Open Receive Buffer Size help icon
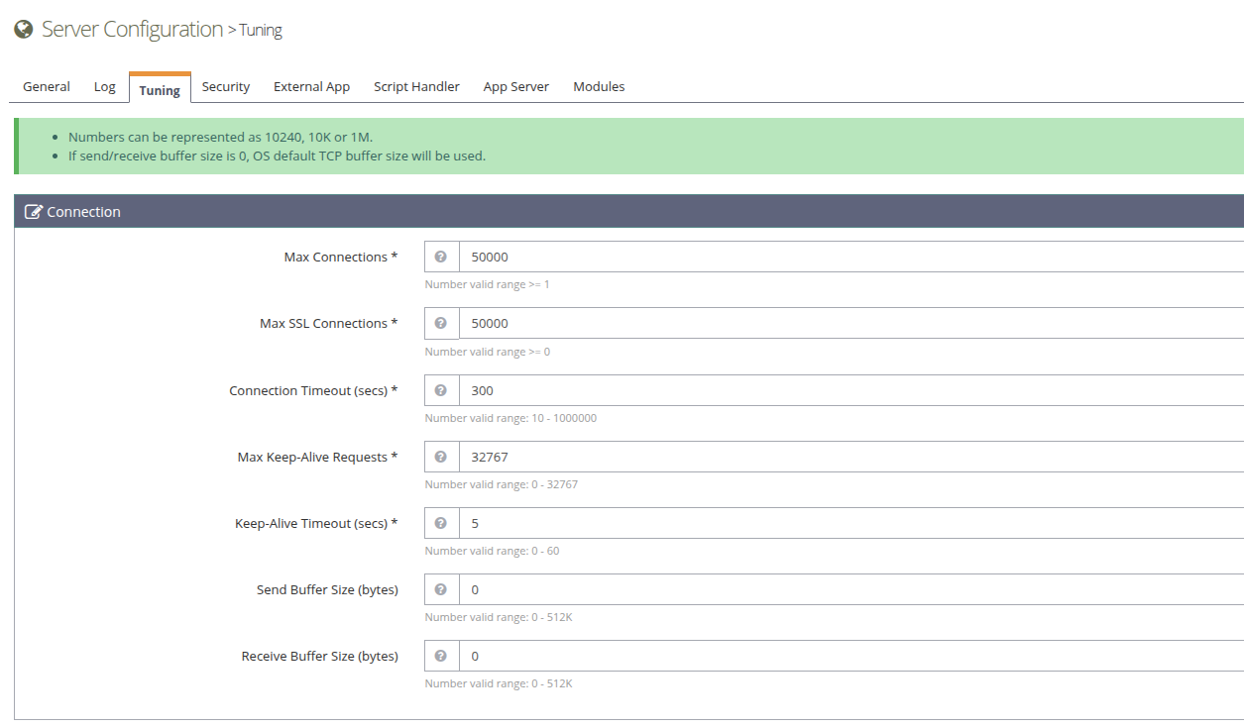 point(441,656)
